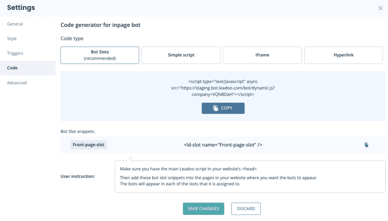The height and width of the screenshot is (221, 388).
Task: Click the Bot Slot snippets label
Action: [x=78, y=131]
